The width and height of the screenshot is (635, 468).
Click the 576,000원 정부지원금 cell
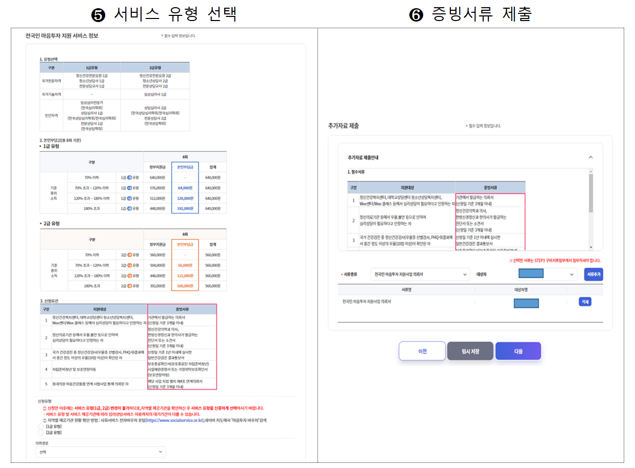[x=157, y=188]
